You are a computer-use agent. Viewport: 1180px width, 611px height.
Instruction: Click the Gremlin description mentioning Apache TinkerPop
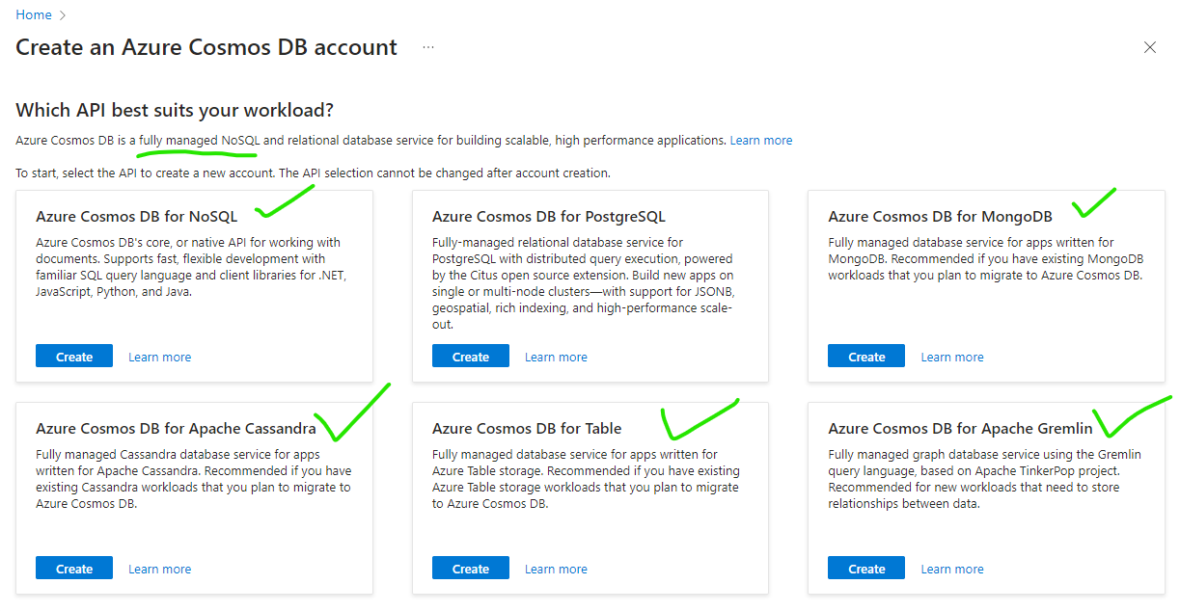[x=984, y=479]
